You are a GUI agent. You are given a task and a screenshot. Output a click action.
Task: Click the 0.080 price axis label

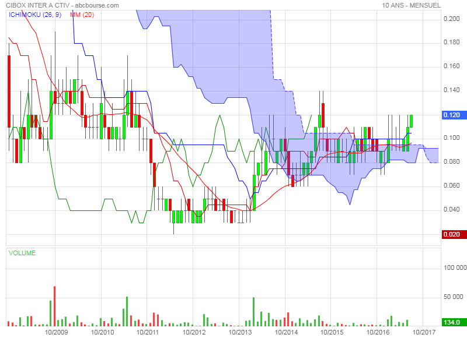click(x=451, y=162)
